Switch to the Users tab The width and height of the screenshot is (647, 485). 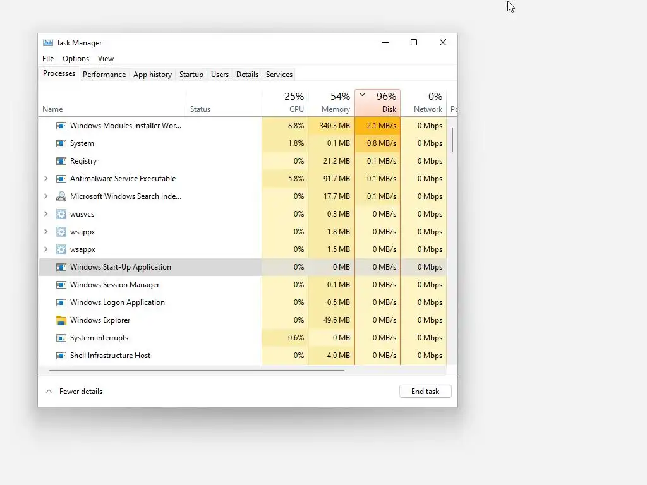coord(219,75)
